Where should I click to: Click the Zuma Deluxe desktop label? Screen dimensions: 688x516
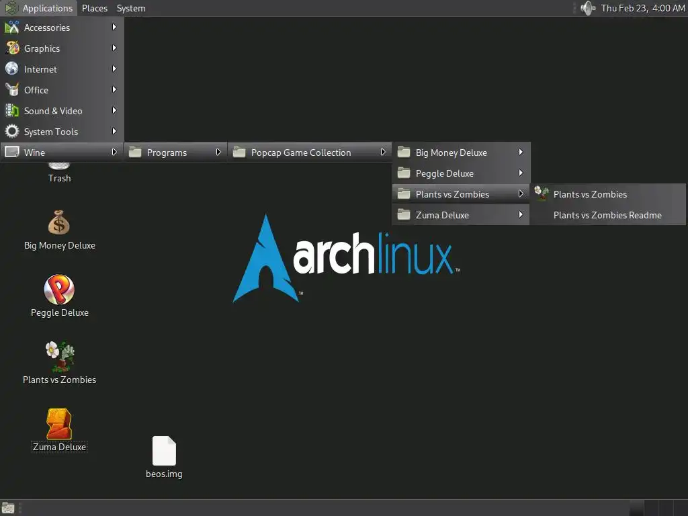pos(59,447)
